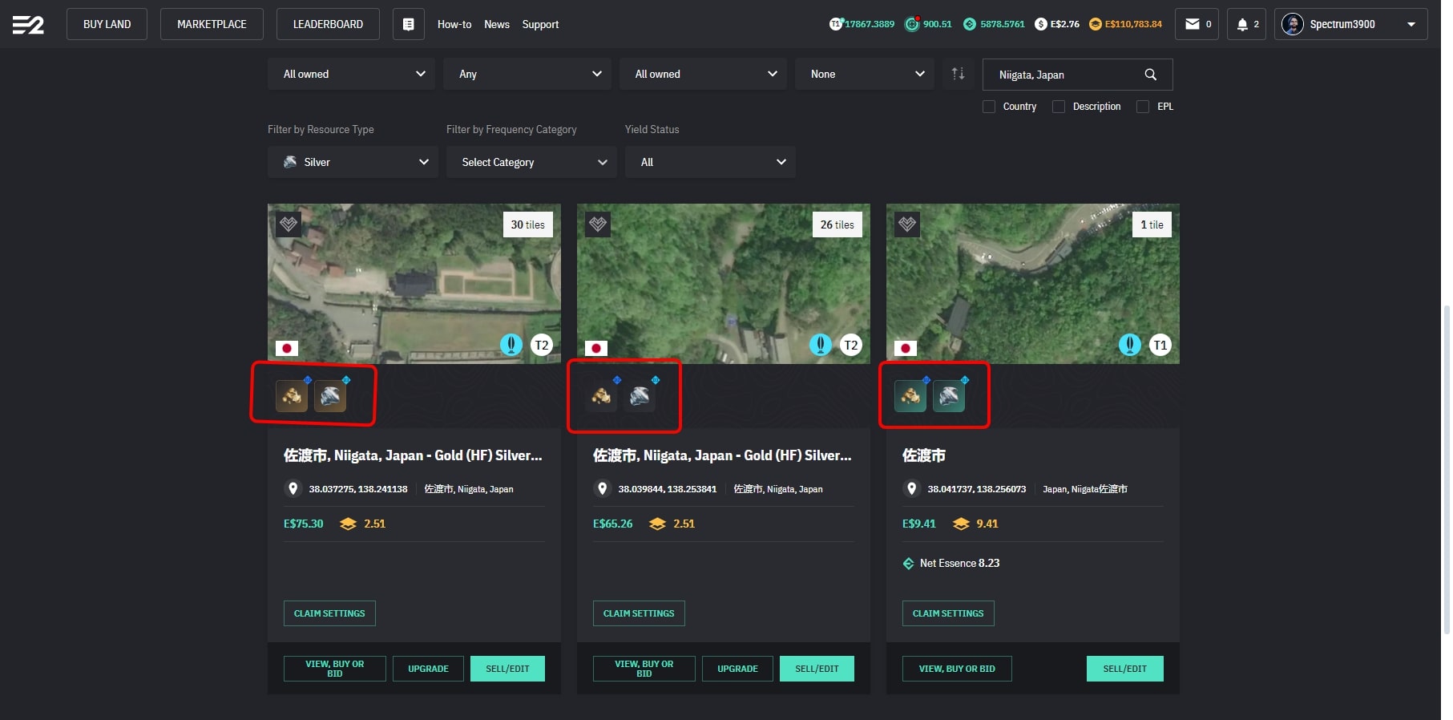Focus the Niigata, Japan search field

click(1062, 75)
